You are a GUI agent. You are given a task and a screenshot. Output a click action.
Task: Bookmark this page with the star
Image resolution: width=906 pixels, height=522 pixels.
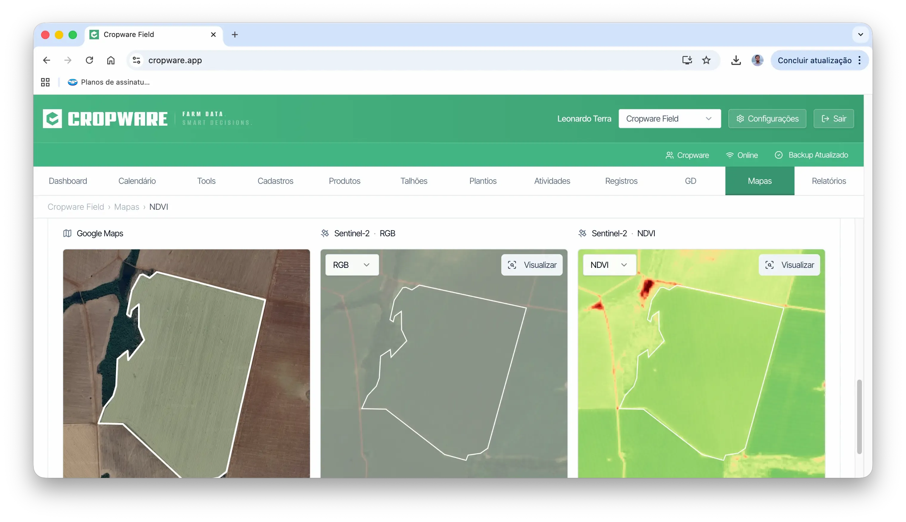[706, 60]
